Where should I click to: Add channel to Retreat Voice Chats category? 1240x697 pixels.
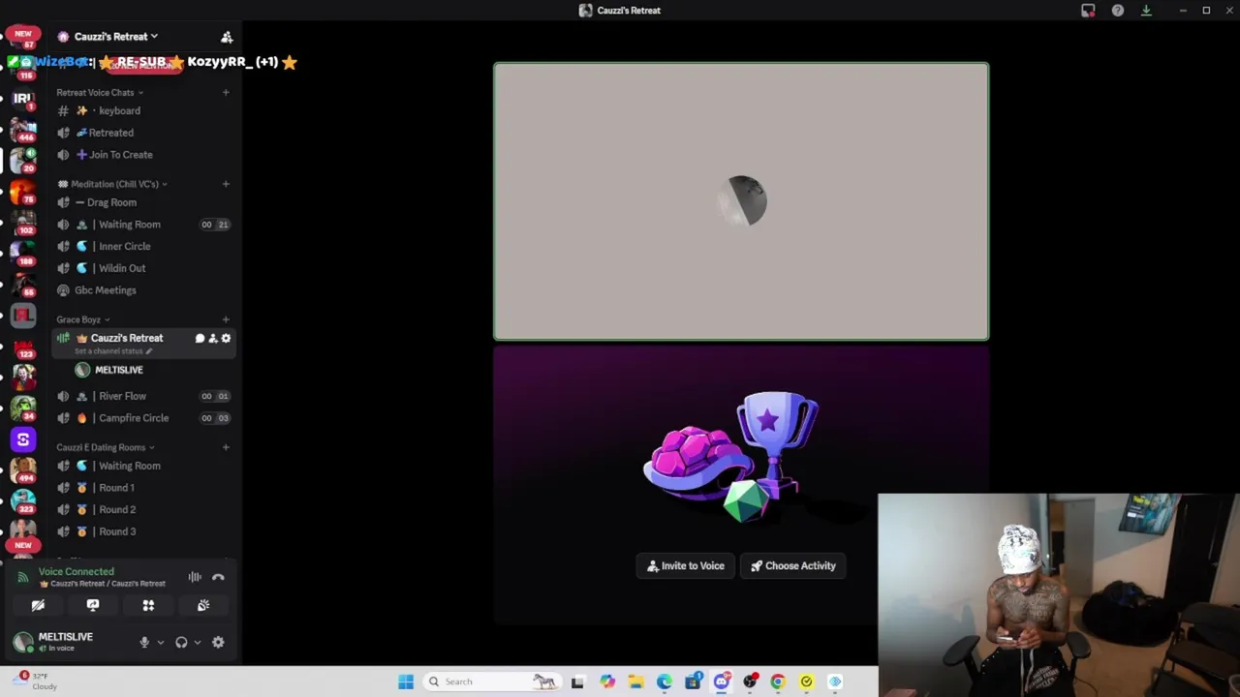click(x=226, y=93)
